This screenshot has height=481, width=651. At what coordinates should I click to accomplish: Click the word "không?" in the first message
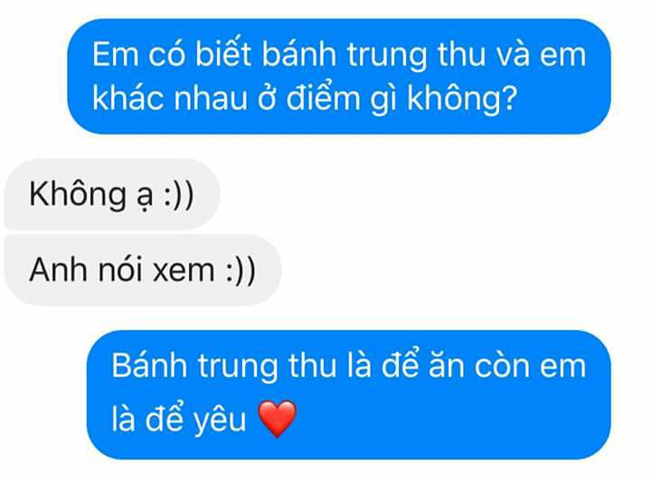[462, 99]
